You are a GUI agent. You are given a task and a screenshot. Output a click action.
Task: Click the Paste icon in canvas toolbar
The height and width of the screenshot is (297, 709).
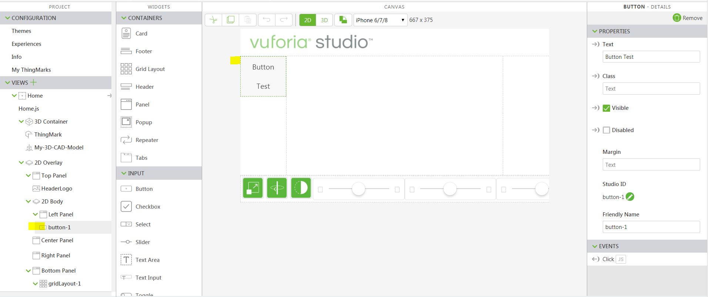tap(248, 20)
